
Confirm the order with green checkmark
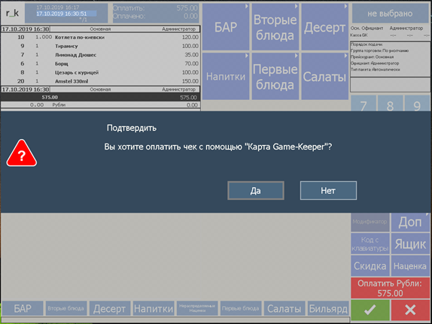tap(370, 310)
